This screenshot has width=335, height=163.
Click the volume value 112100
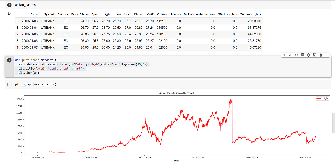[162, 21]
